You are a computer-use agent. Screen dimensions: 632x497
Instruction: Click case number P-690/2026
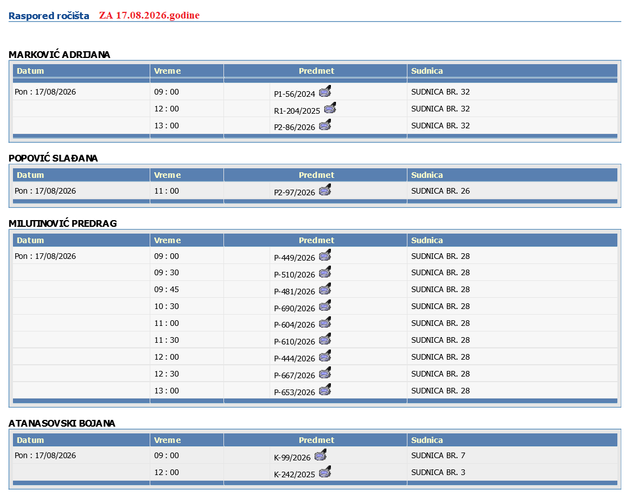tap(294, 309)
